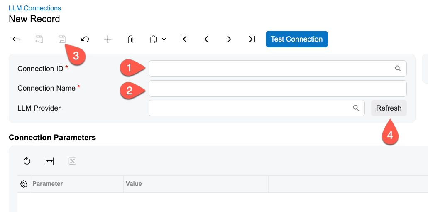Viewport: 428px width, 212px height.
Task: Open the LLM Connections breadcrumb link
Action: [x=35, y=8]
